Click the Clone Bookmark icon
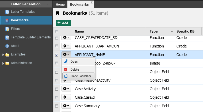The height and width of the screenshot is (112, 203). click(66, 76)
